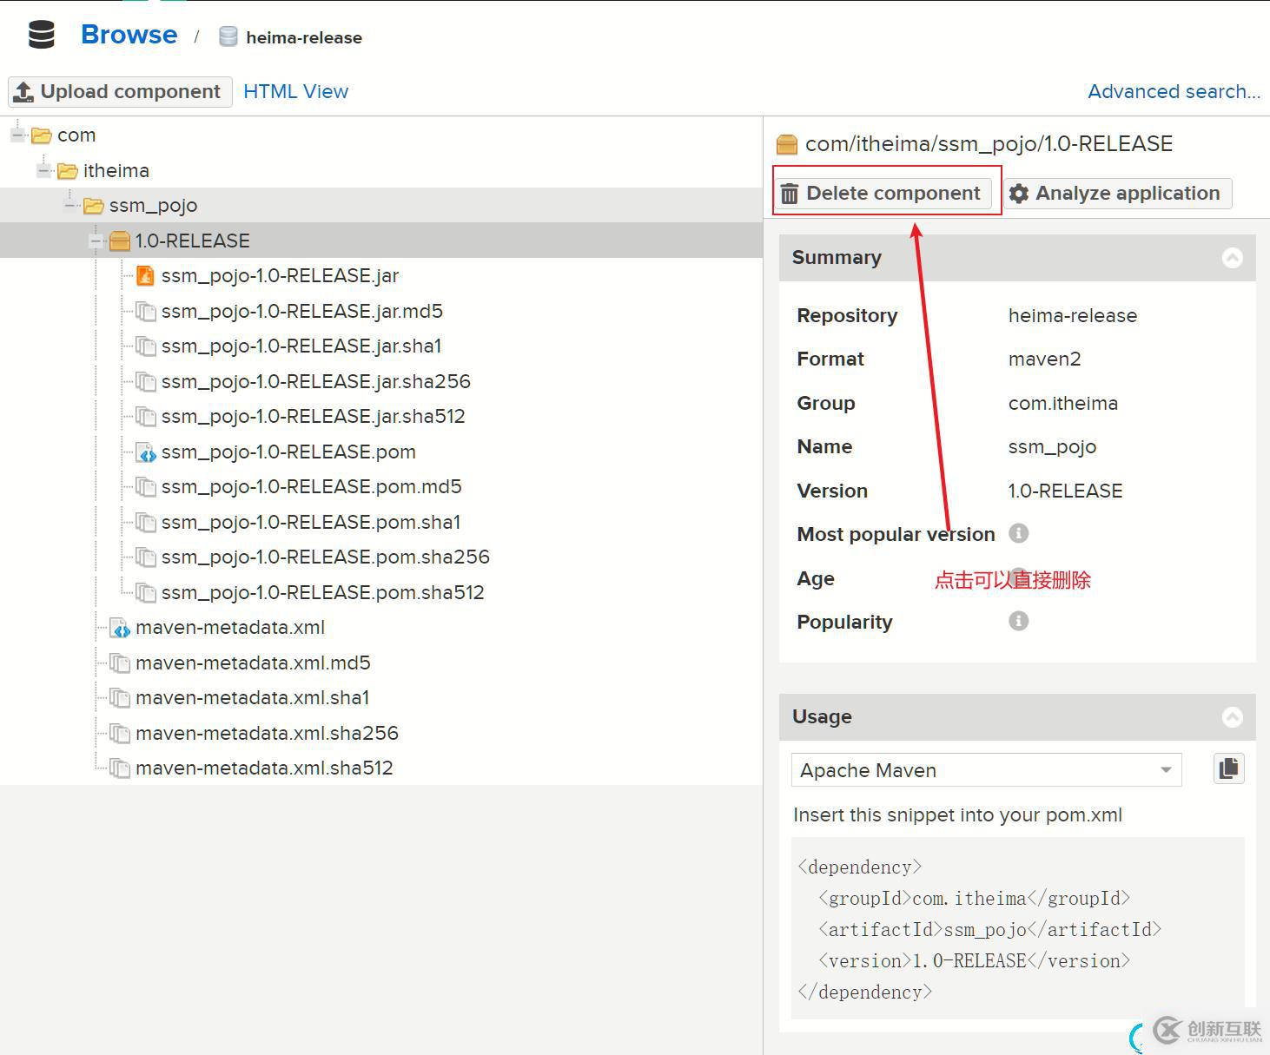
Task: Collapse the Summary panel
Action: [1232, 258]
